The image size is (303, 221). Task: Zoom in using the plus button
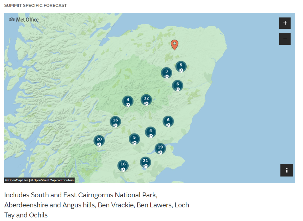point(285,23)
